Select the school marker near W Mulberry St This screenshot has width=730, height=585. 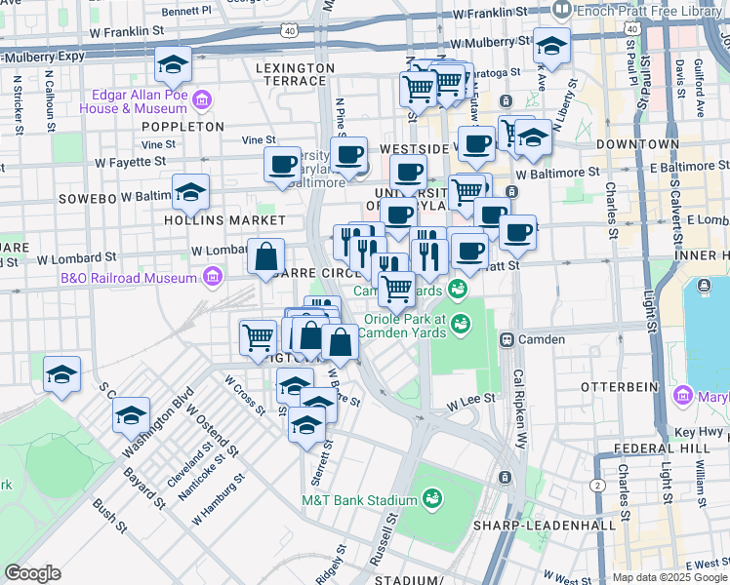click(551, 49)
